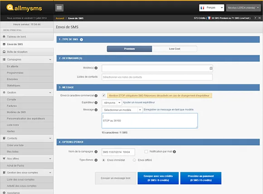
Task: Open the Allmysms expéditeur dropdown
Action: 112,102
